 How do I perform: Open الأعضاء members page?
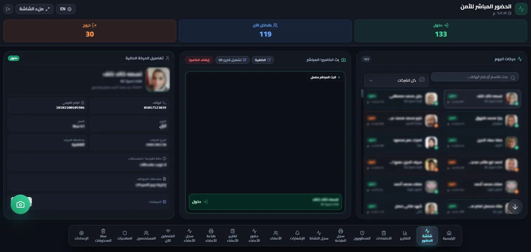point(276,235)
